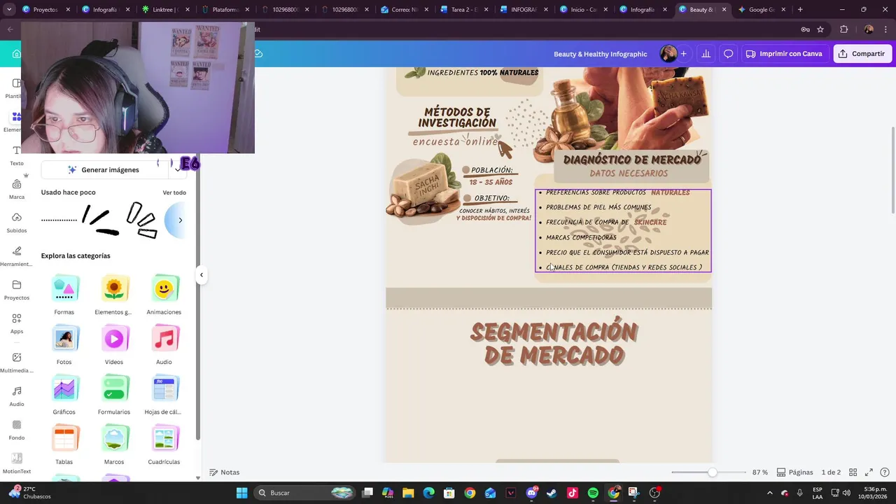The height and width of the screenshot is (504, 896).
Task: Click the Compartir button
Action: pyautogui.click(x=862, y=54)
